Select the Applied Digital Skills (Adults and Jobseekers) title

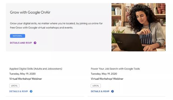tap(36, 69)
